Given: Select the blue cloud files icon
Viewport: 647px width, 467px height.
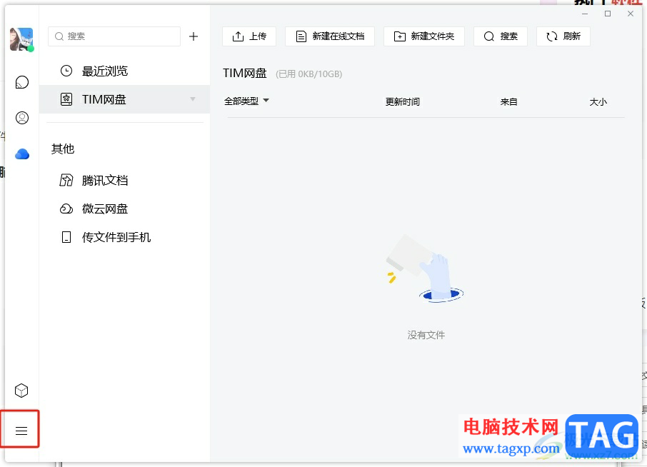Looking at the screenshot, I should 22,154.
